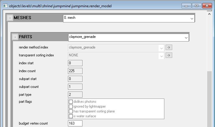The width and height of the screenshot is (215, 127).
Task: Expand the transparent sorting index dropdown
Action: coord(161,55)
